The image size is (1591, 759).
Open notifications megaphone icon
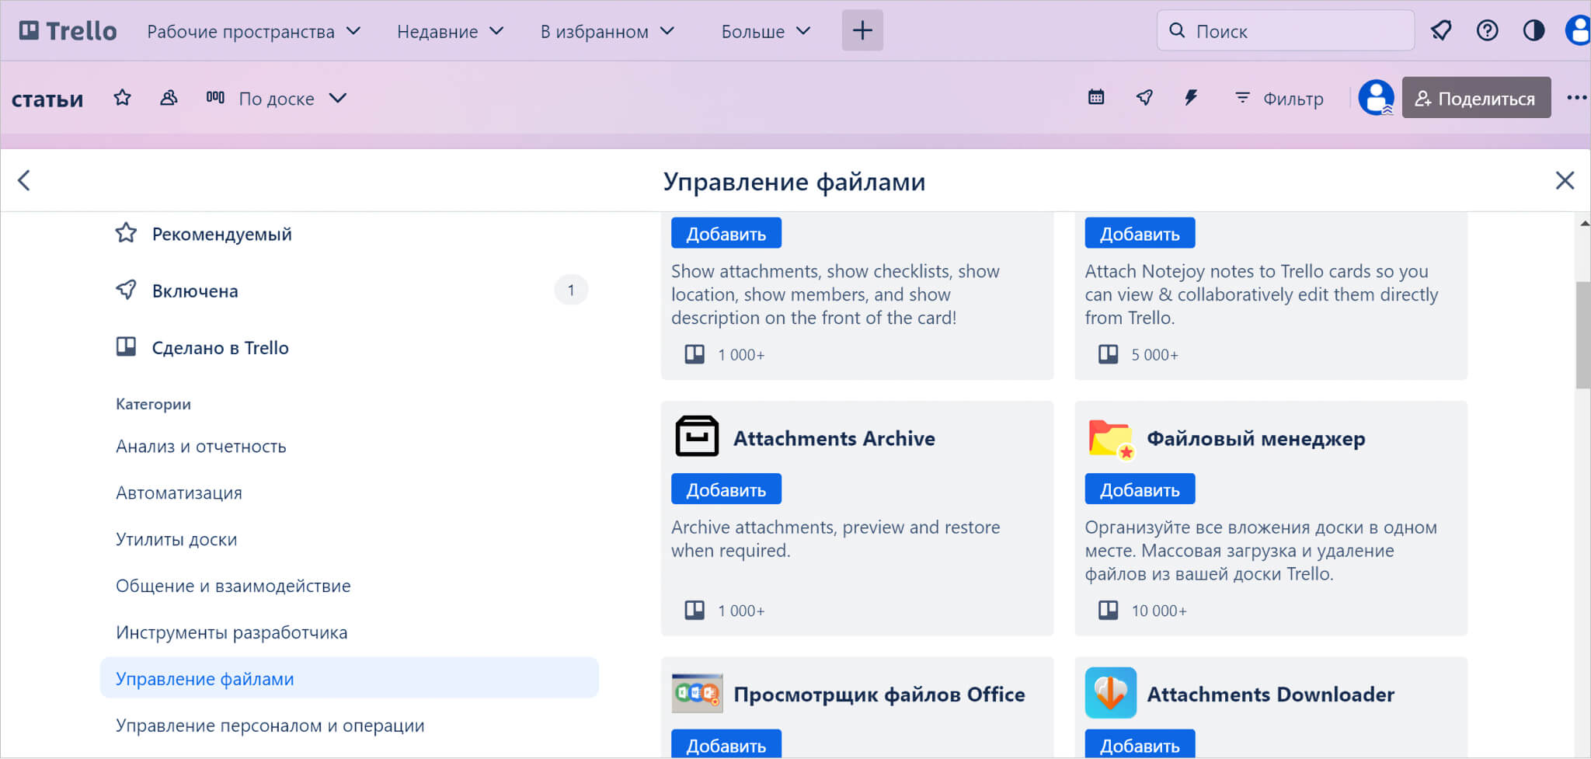(1441, 30)
